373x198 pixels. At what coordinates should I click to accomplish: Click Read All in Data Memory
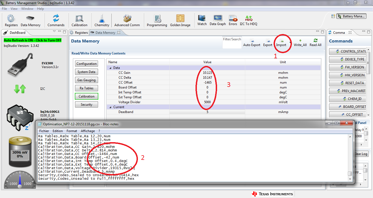click(x=315, y=43)
